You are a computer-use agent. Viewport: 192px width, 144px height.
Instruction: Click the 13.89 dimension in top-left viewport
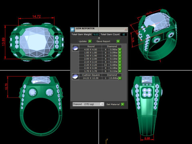(x=4, y=42)
